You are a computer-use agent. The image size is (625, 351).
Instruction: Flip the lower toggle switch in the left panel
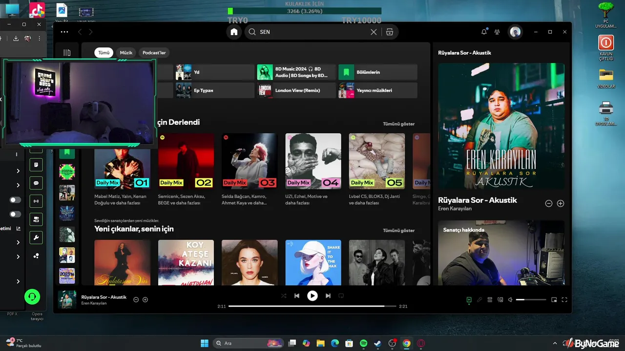[16, 214]
